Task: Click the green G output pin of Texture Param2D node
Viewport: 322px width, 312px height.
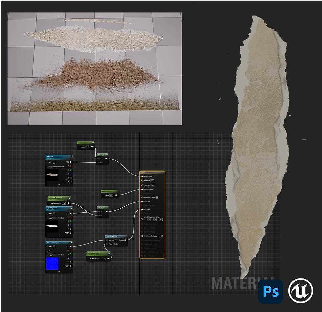Action: [70, 170]
